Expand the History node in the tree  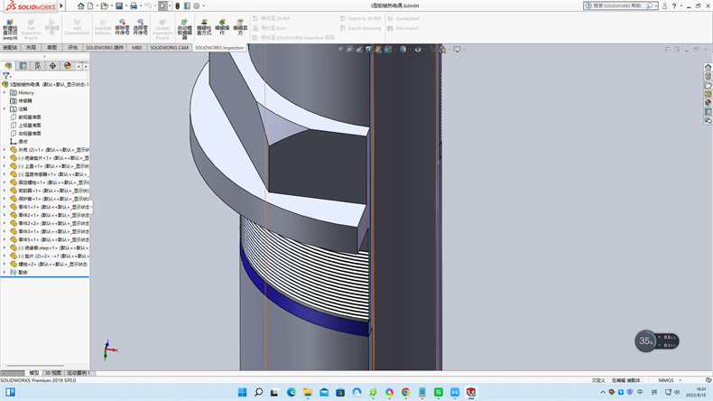(5, 92)
